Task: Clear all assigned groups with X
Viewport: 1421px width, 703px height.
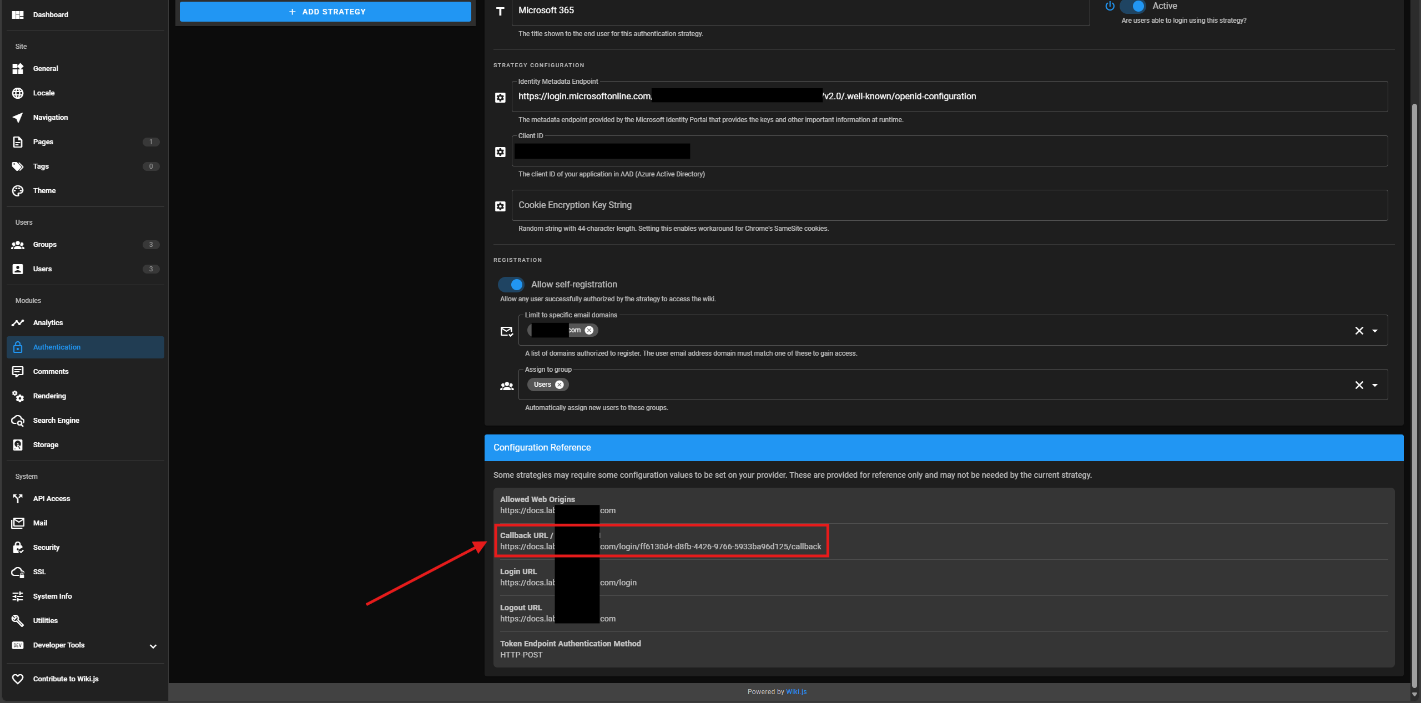Action: pos(1359,386)
